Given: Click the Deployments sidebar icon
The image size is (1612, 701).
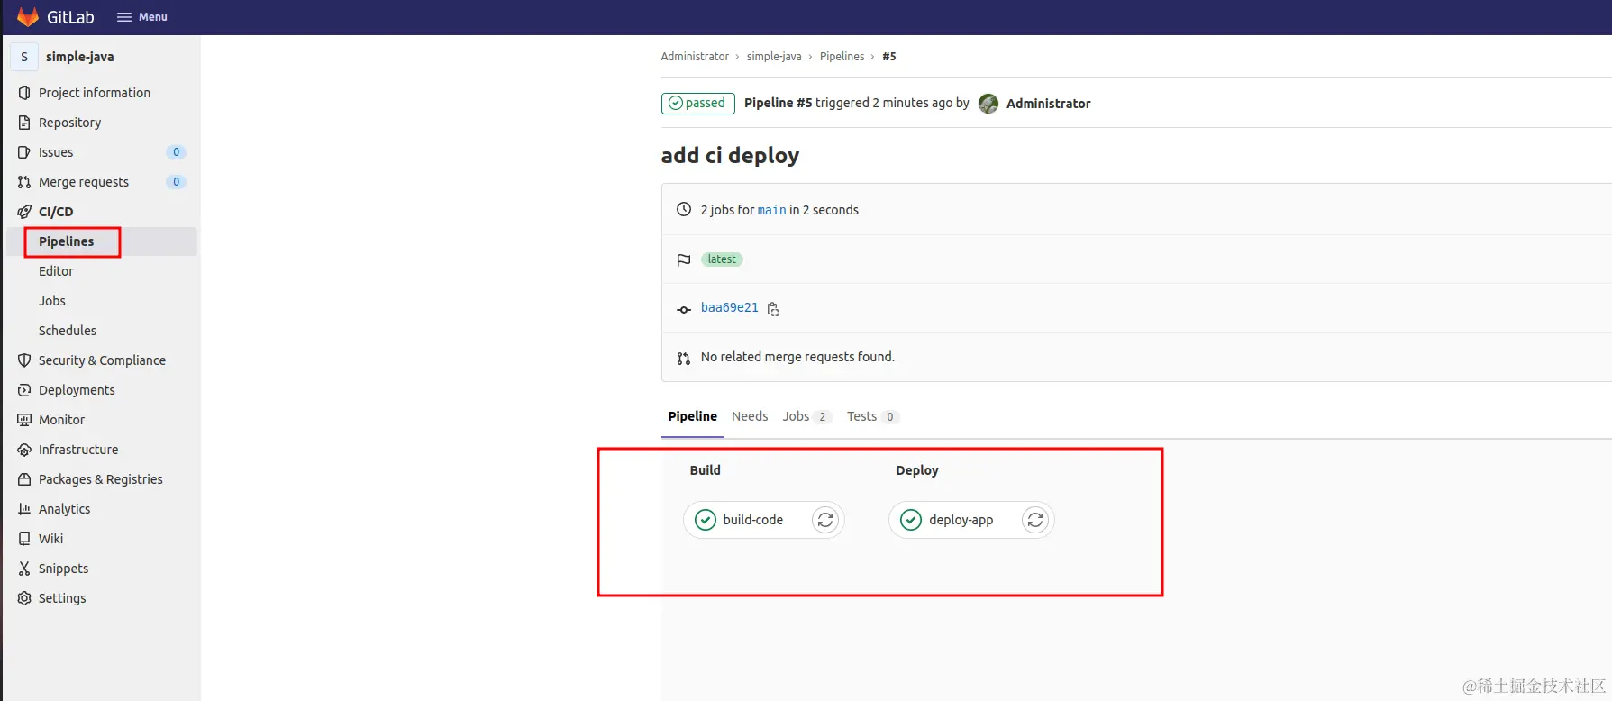Looking at the screenshot, I should pyautogui.click(x=24, y=390).
